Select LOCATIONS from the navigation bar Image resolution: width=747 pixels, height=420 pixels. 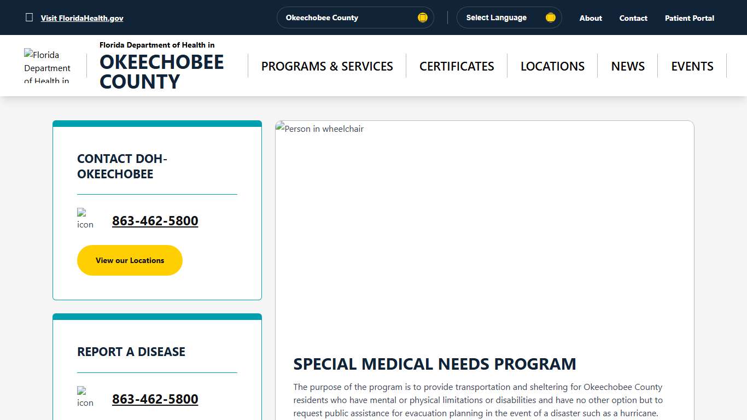tap(552, 66)
